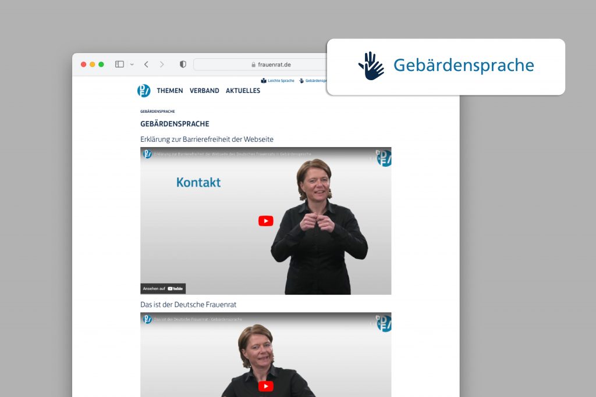596x397 pixels.
Task: Open the Gebärdensprache sign-language badge overlay
Action: [x=446, y=66]
